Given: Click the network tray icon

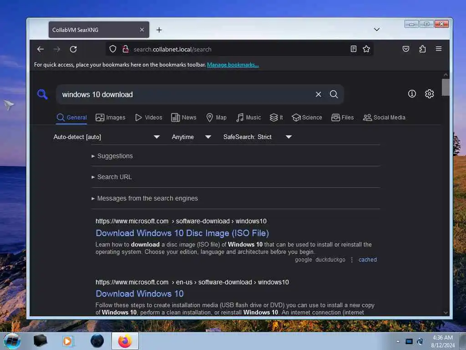Looking at the screenshot, I should click(x=409, y=341).
